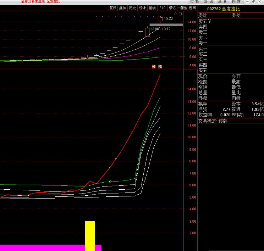Click the 15.22 price label on the candlestick
Image resolution: width=264 pixels, height=251 pixels.
168,18
